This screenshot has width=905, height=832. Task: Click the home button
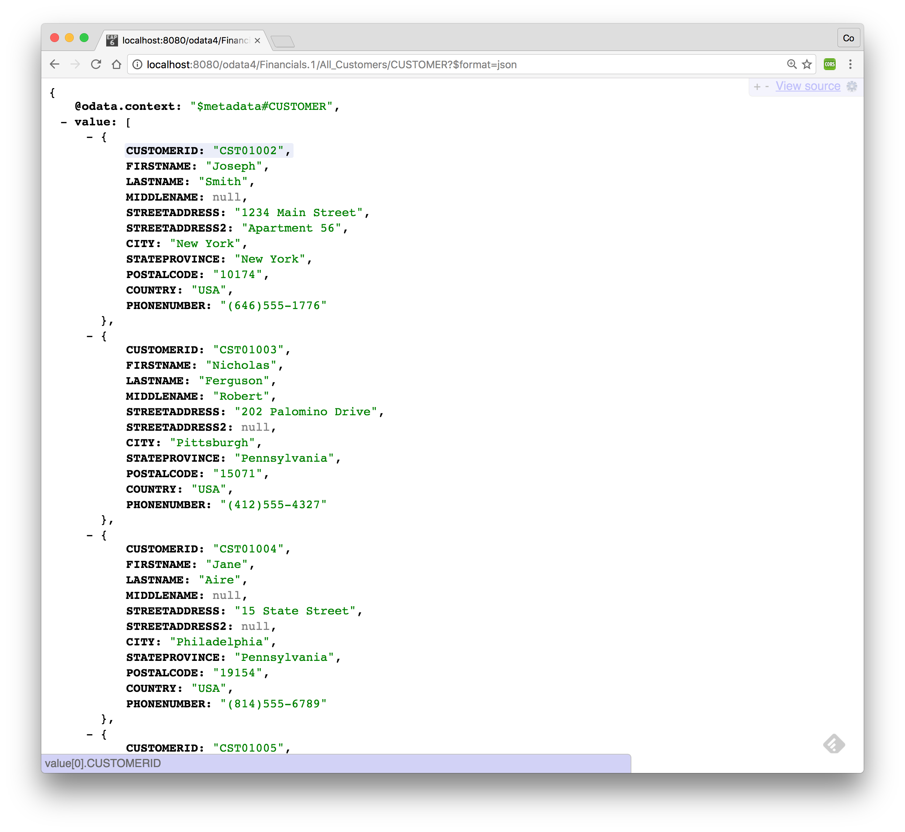point(117,65)
